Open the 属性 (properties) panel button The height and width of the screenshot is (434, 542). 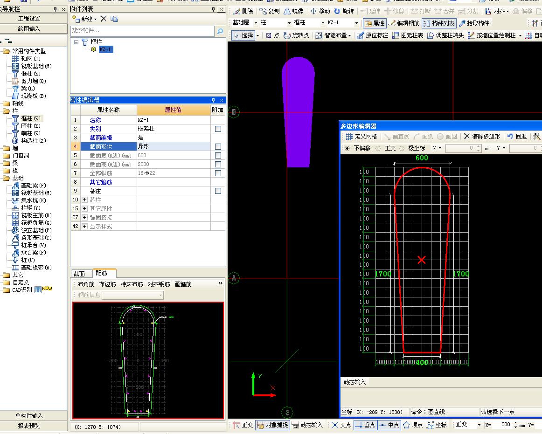(375, 23)
